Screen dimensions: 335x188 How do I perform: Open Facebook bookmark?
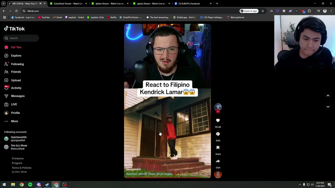coord(23,17)
